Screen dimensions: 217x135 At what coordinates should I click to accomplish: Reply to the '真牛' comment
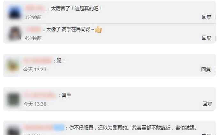pyautogui.click(x=207, y=104)
